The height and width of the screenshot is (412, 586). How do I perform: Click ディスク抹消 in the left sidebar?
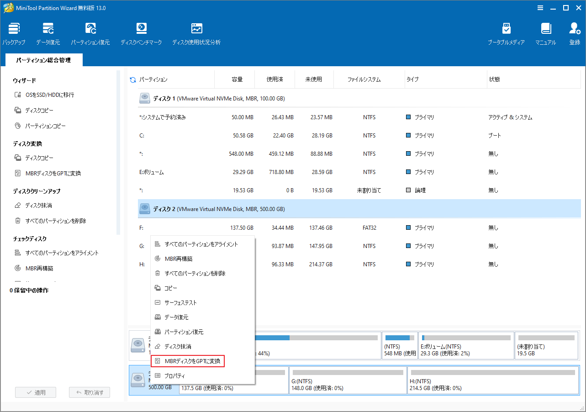point(38,206)
